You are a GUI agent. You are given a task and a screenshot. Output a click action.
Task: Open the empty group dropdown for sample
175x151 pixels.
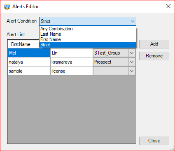coord(132,71)
